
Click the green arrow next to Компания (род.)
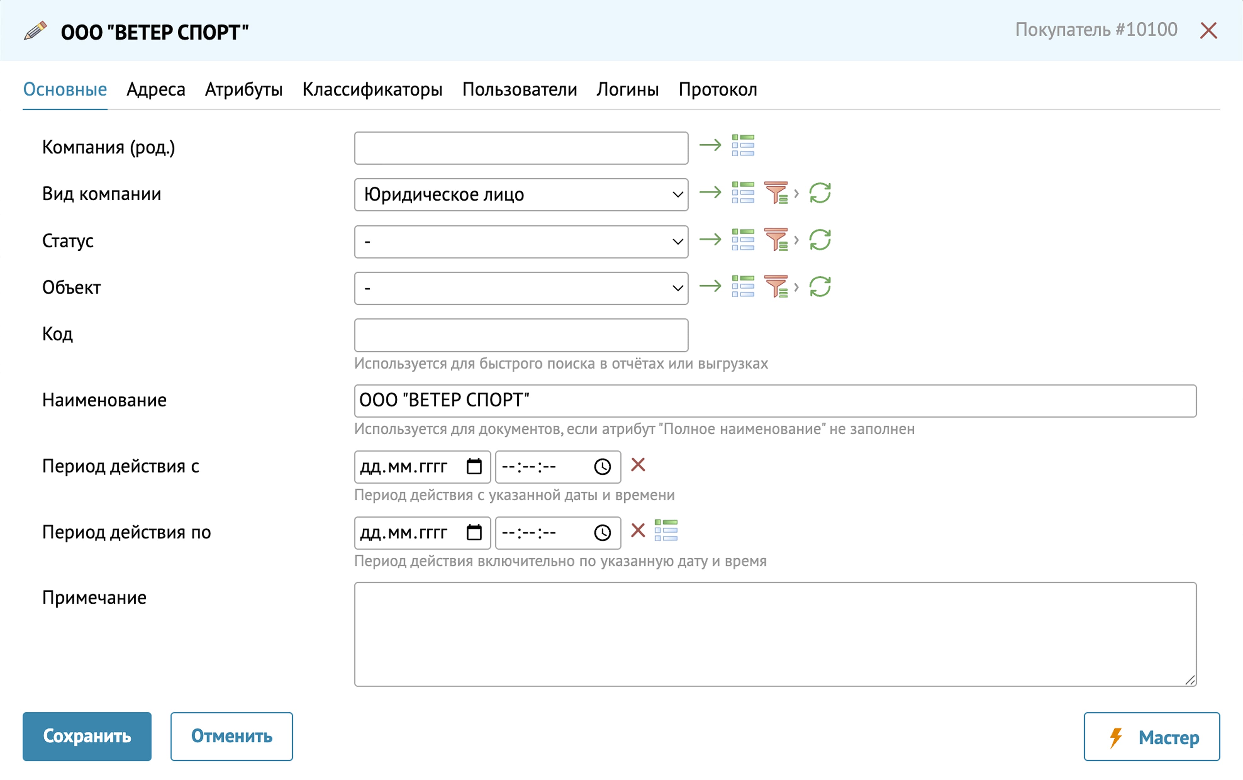pos(710,146)
